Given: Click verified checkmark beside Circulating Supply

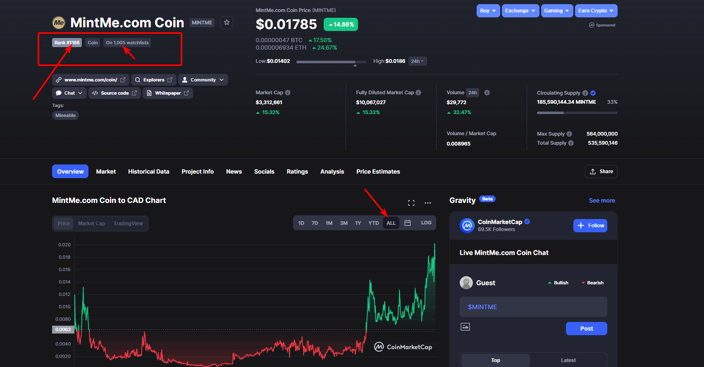Looking at the screenshot, I should tap(593, 93).
